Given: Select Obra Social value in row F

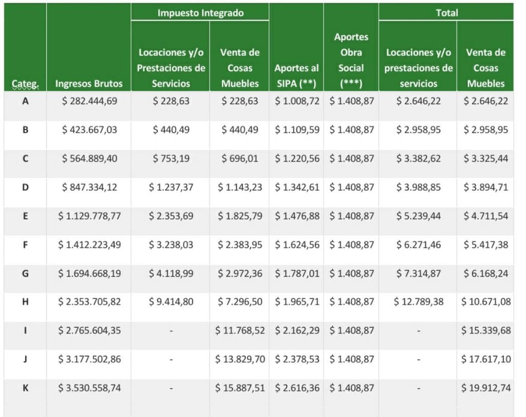Looking at the screenshot, I should click(351, 245).
